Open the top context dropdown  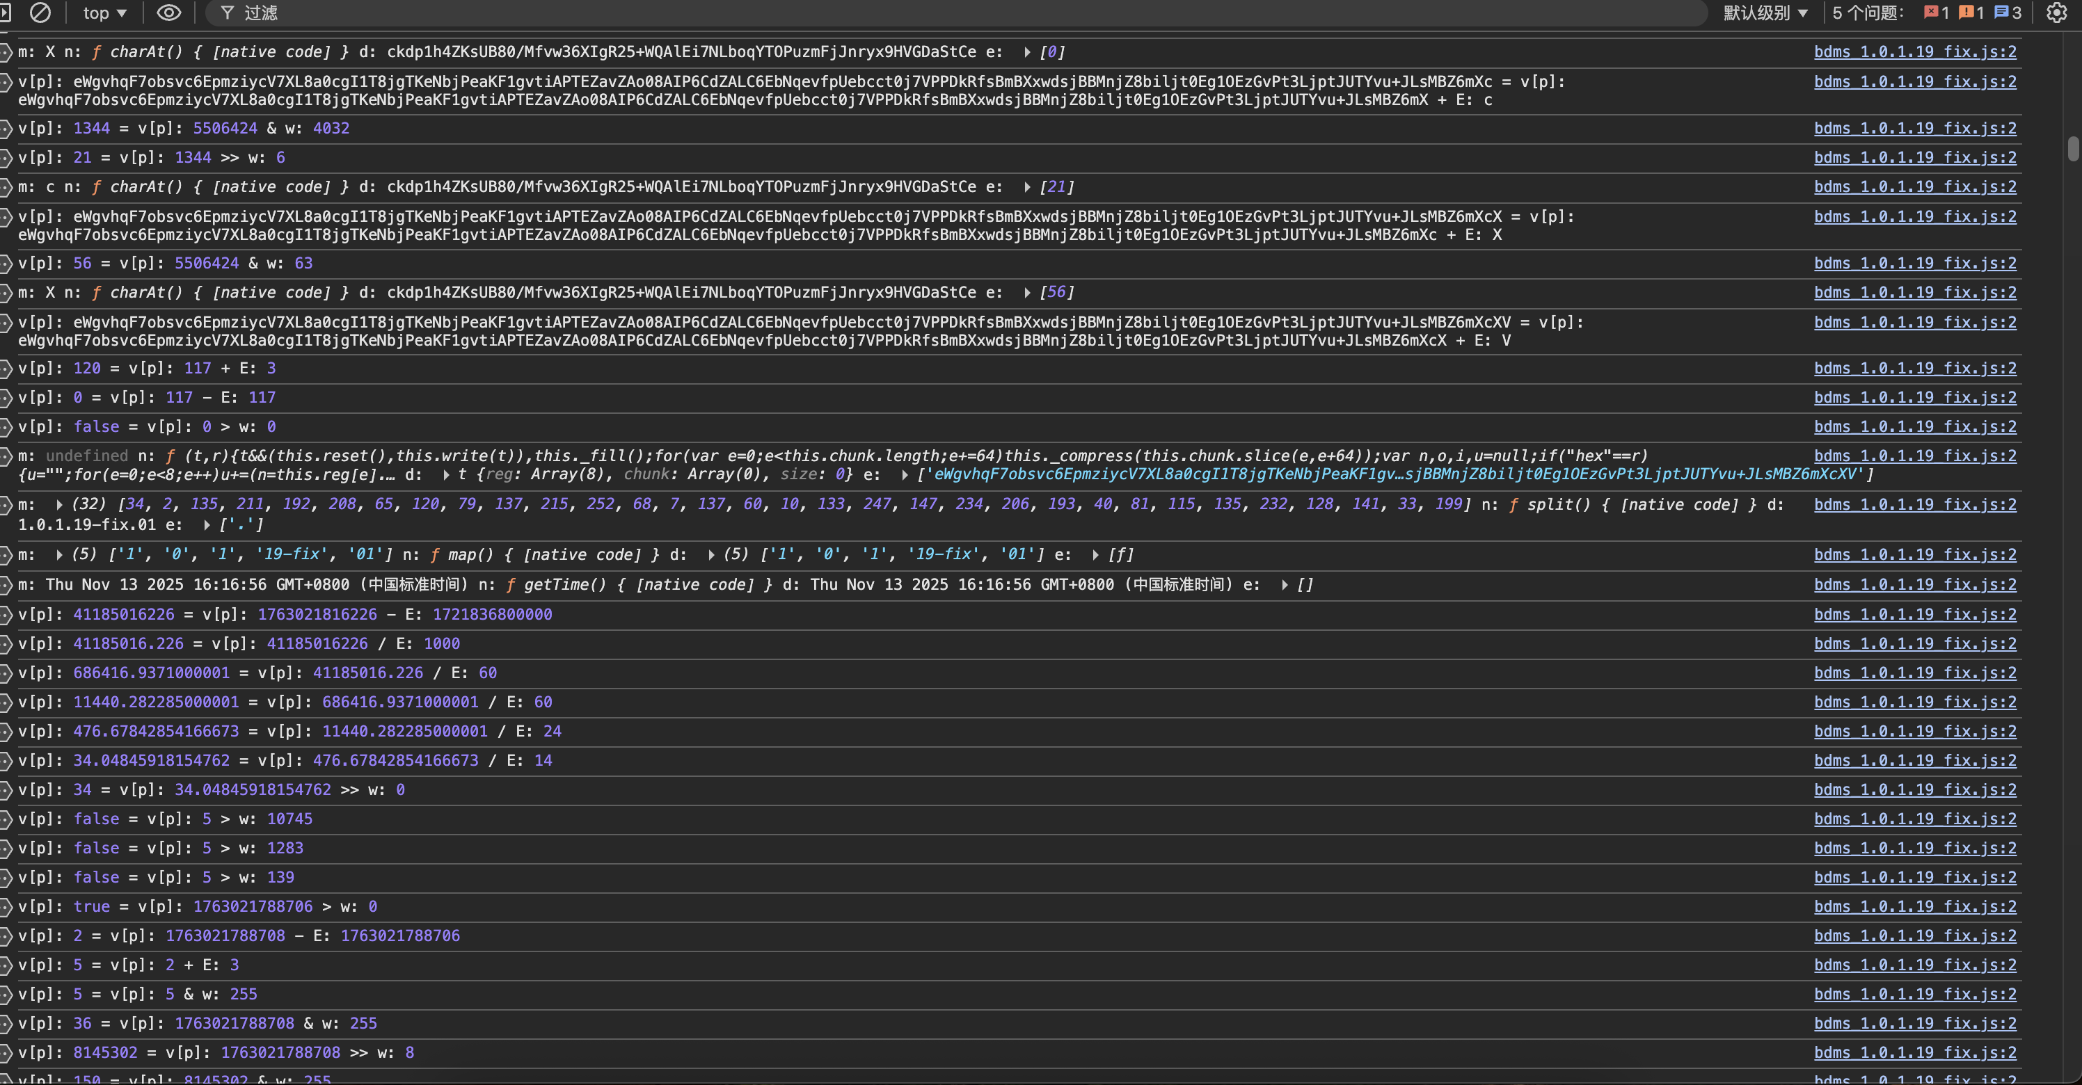(x=104, y=13)
